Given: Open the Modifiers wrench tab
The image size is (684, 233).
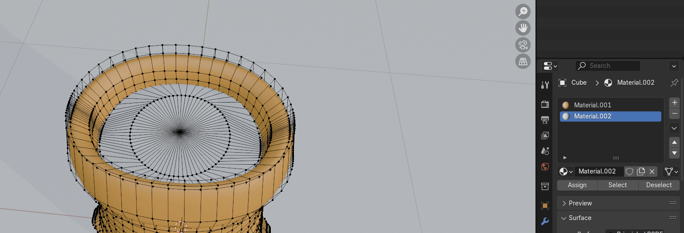Looking at the screenshot, I should 545,221.
